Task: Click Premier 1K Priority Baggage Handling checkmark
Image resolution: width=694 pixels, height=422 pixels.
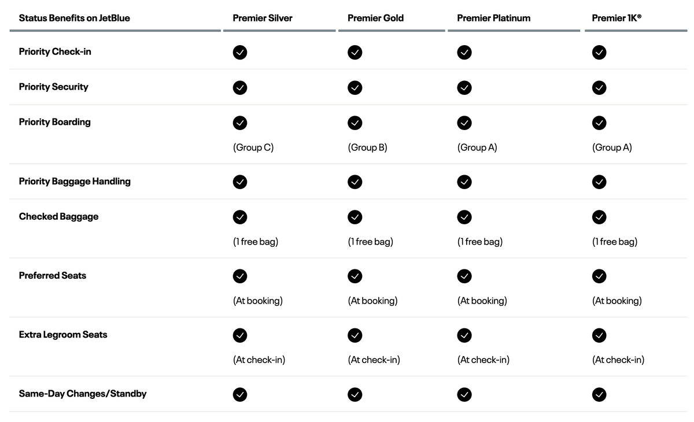Action: coord(599,182)
